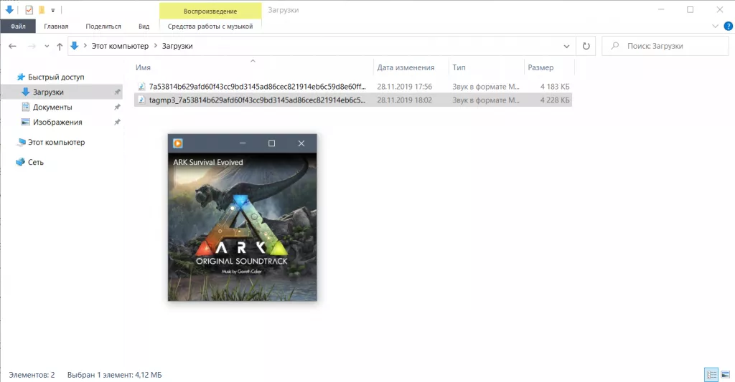Click date 28.11.2019 18:02 cell
The width and height of the screenshot is (735, 382).
(405, 100)
